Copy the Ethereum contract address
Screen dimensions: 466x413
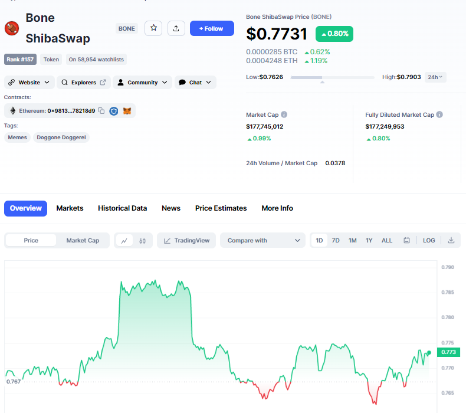101,111
